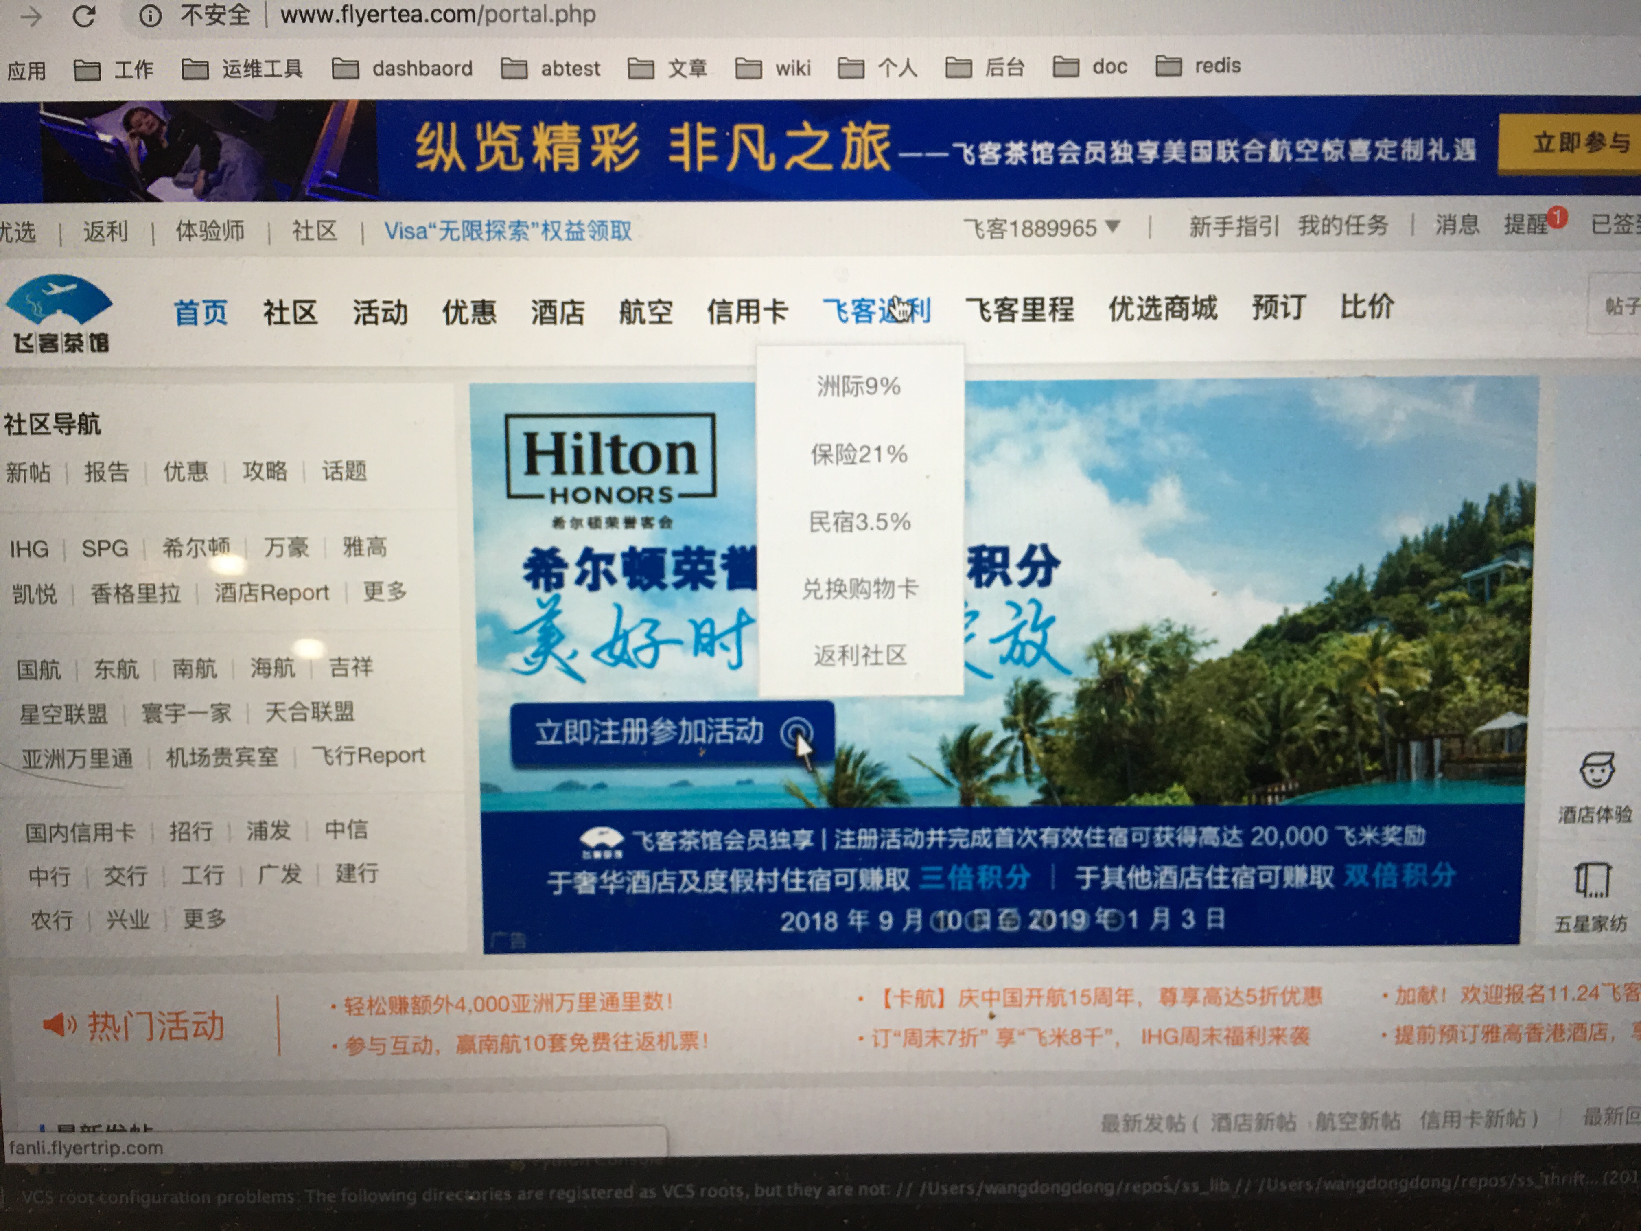Click the site info icon beside 不安全

[151, 15]
